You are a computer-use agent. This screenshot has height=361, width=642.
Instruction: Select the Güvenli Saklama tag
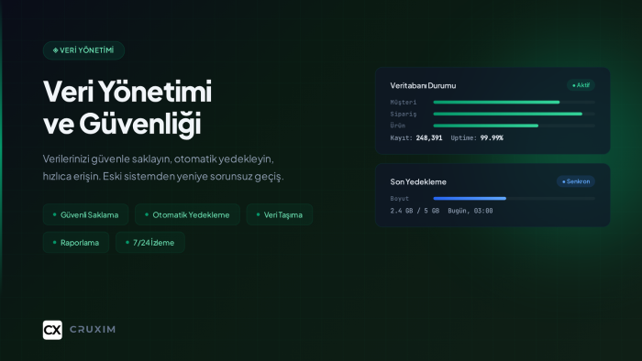pyautogui.click(x=85, y=214)
